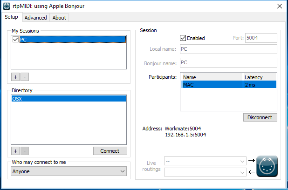Toggle the PC session checkbox
This screenshot has width=288, height=190.
click(16, 40)
